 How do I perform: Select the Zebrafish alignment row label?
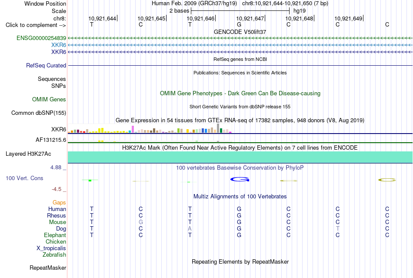(54, 255)
